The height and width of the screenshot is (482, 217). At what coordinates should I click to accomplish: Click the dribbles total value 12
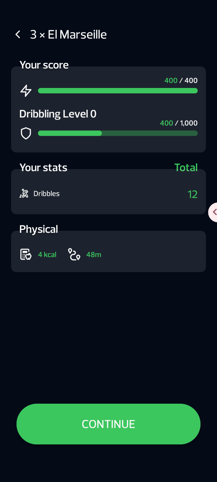point(192,194)
